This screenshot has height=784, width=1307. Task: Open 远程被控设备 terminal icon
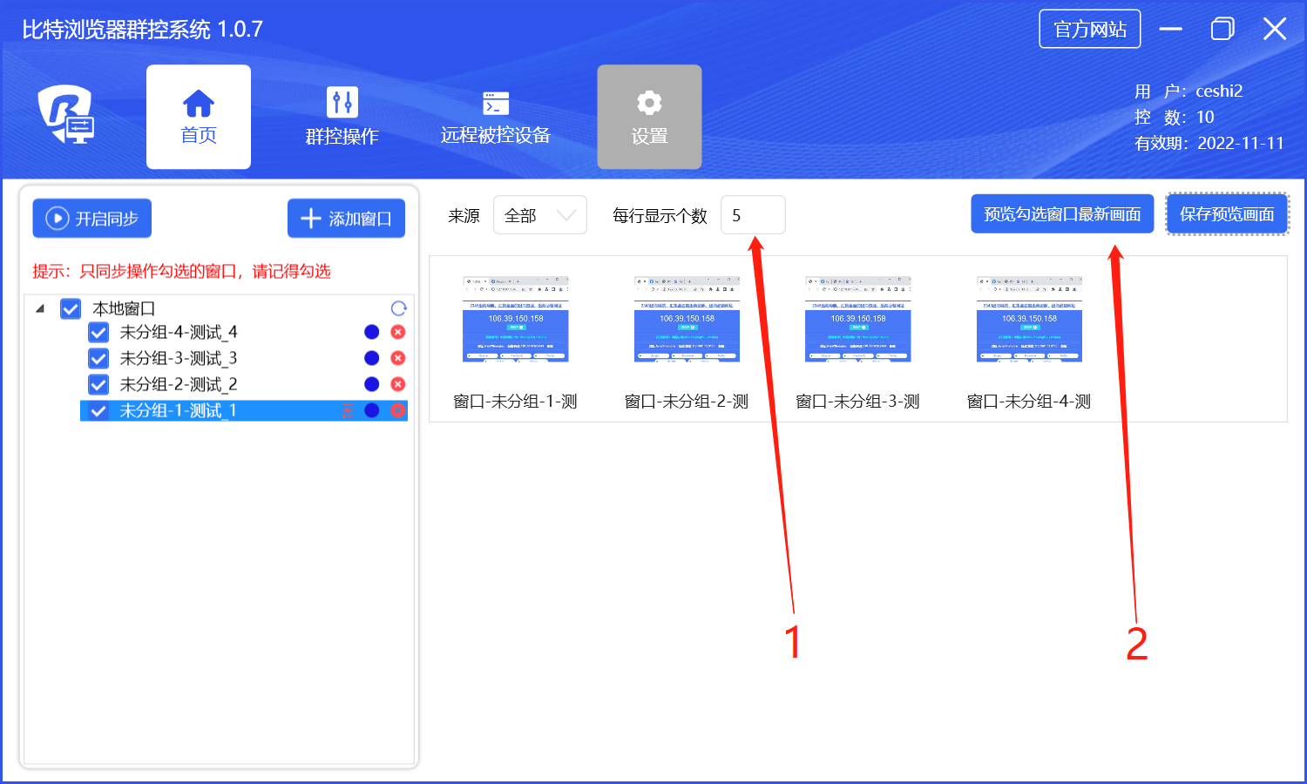pos(496,103)
